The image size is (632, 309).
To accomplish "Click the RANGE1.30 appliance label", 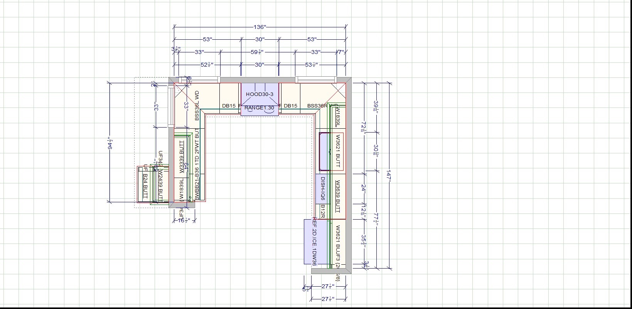I will coord(260,108).
